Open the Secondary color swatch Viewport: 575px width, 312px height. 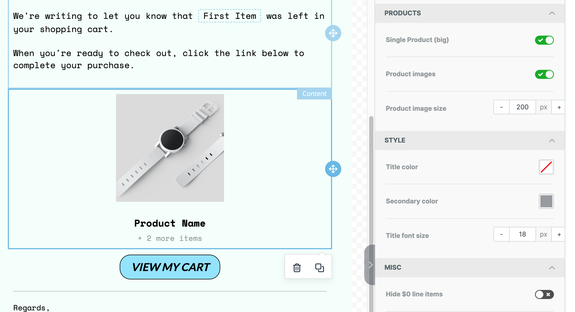tap(546, 201)
